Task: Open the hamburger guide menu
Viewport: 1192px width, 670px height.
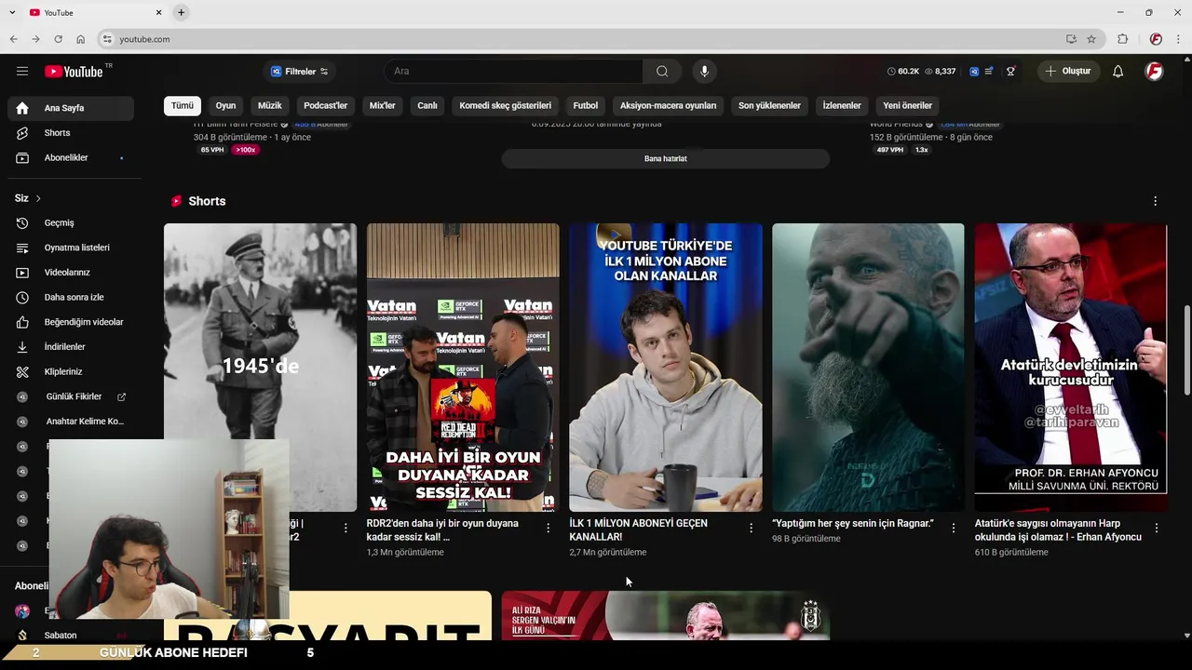Action: (22, 71)
